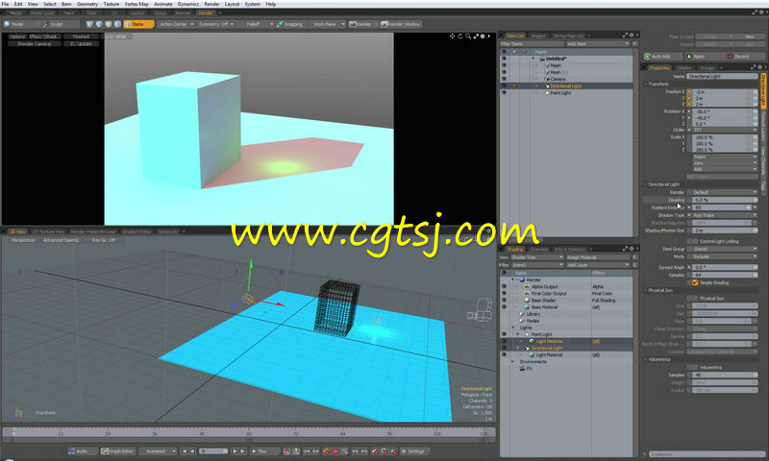The image size is (769, 461).
Task: Open the Add Item dropdown
Action: click(597, 43)
